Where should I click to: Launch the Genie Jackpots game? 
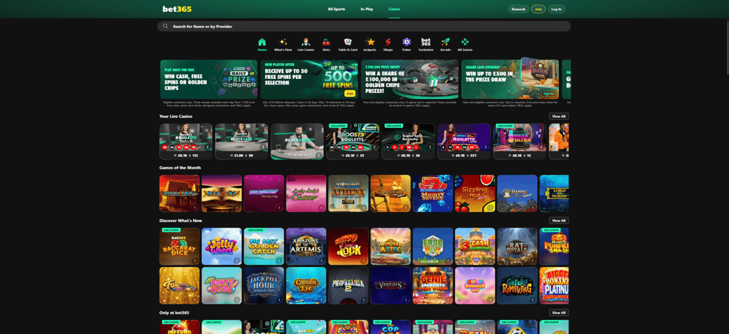tap(433, 285)
